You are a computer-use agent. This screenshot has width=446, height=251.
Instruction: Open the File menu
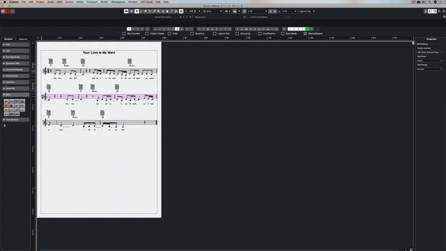(x=24, y=1)
